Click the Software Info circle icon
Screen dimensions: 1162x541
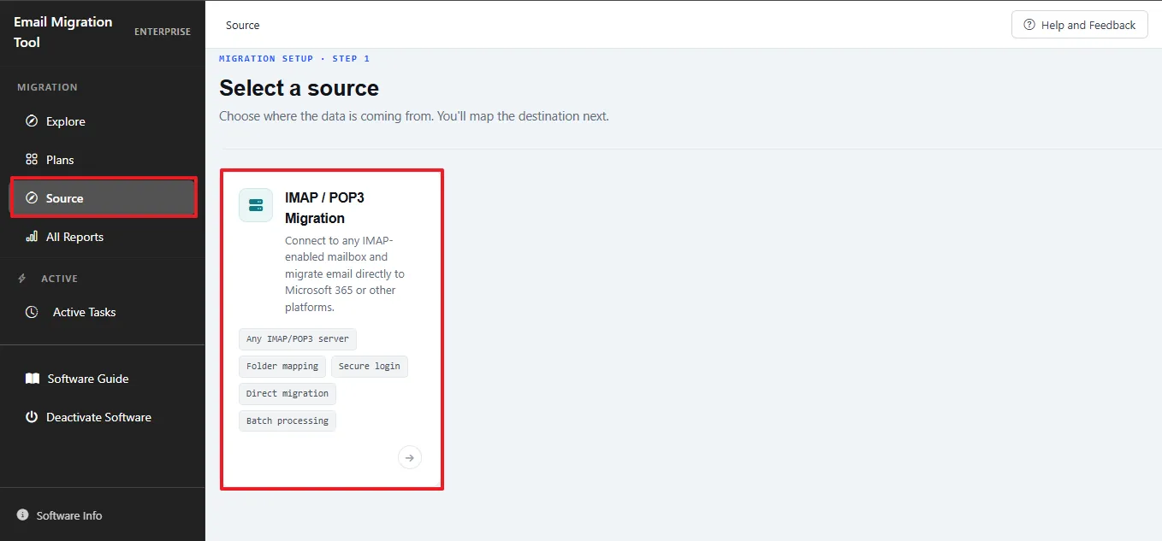(23, 515)
